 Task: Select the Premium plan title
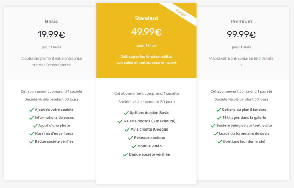241,22
